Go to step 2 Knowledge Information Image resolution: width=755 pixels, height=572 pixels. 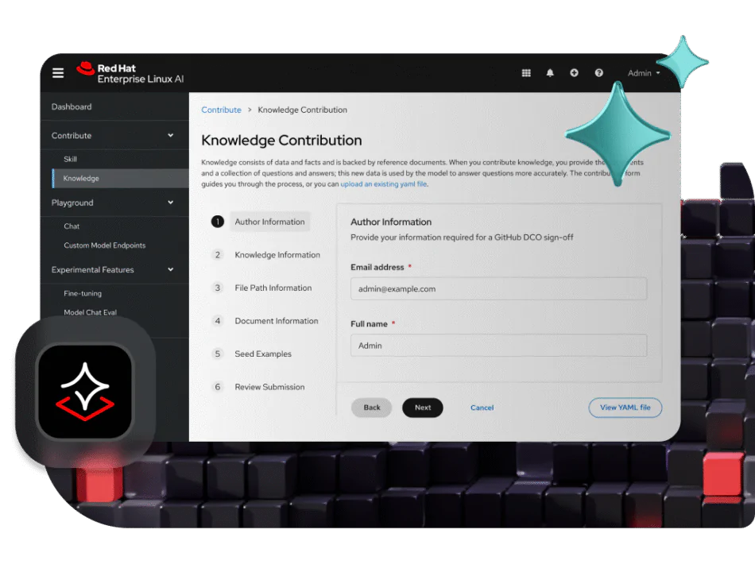point(266,255)
